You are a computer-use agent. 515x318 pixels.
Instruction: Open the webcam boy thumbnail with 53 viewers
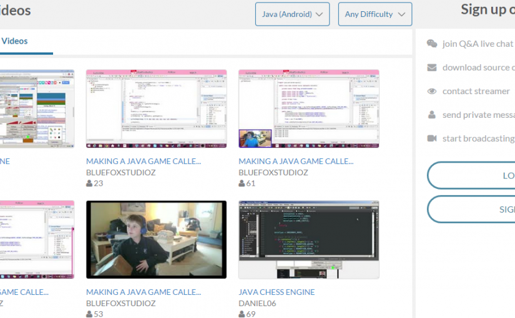(x=156, y=239)
